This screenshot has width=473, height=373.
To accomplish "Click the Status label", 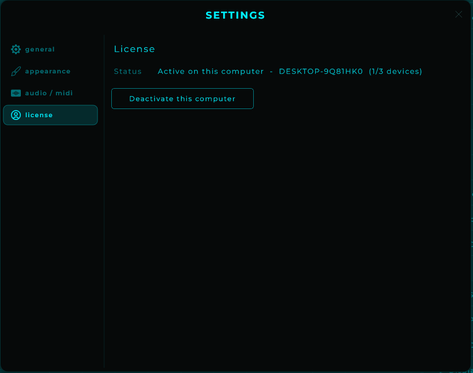I will pyautogui.click(x=128, y=71).
